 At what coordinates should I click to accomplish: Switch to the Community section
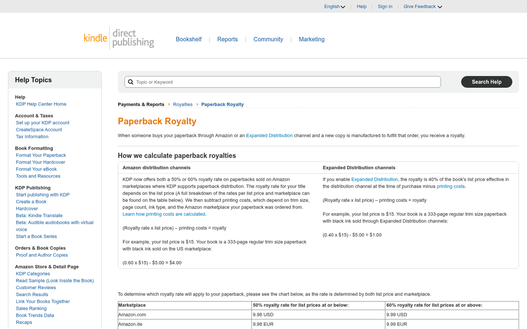(268, 39)
